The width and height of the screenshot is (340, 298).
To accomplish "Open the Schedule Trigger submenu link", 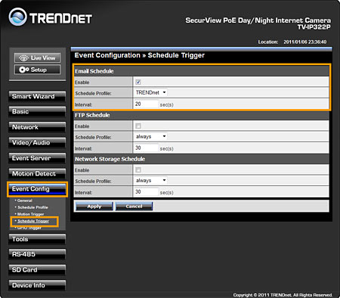I will coord(33,221).
